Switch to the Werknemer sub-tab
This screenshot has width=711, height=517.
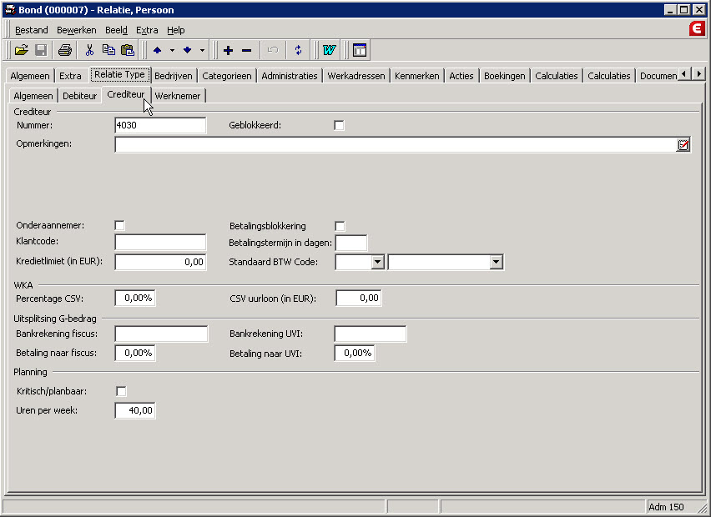click(177, 96)
